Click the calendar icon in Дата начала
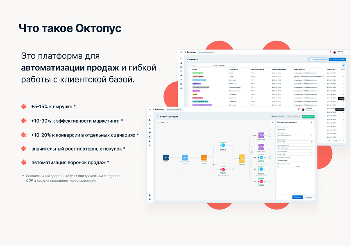 pos(312,142)
